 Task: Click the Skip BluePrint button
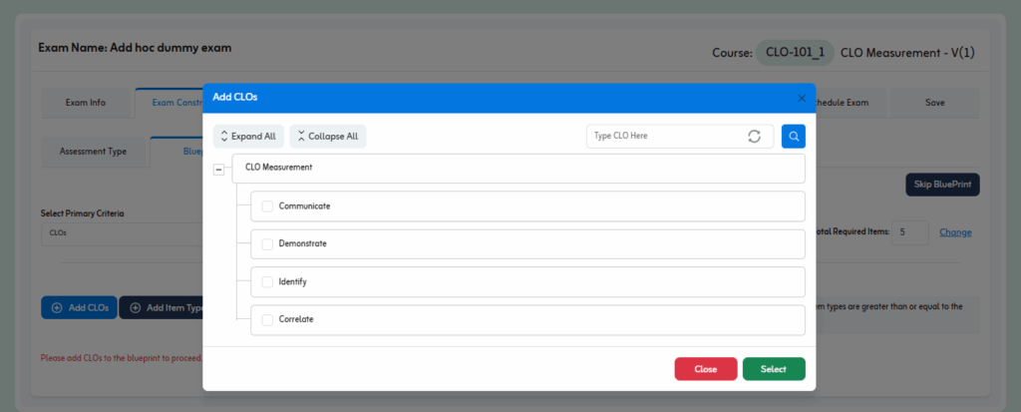[942, 185]
